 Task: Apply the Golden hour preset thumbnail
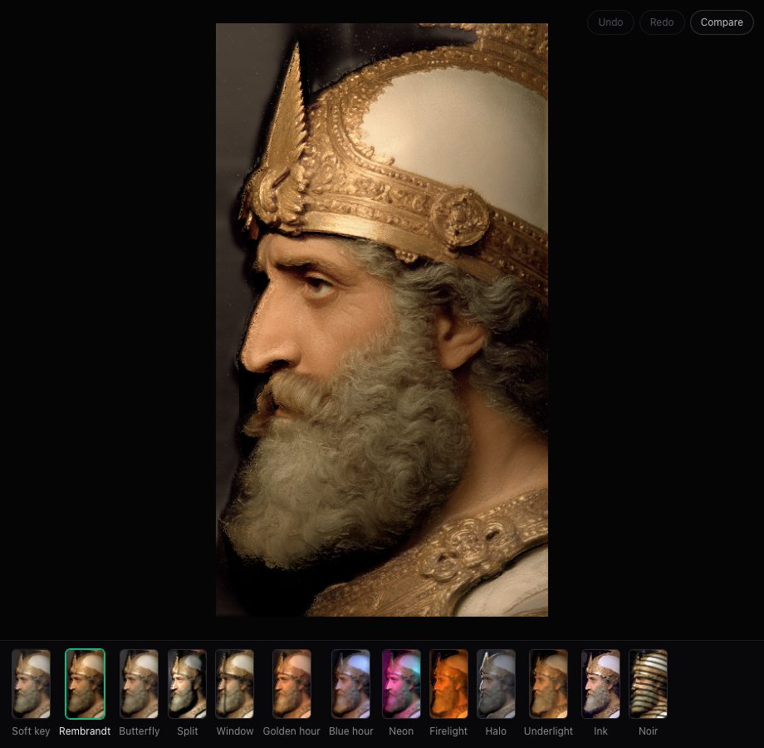click(291, 684)
